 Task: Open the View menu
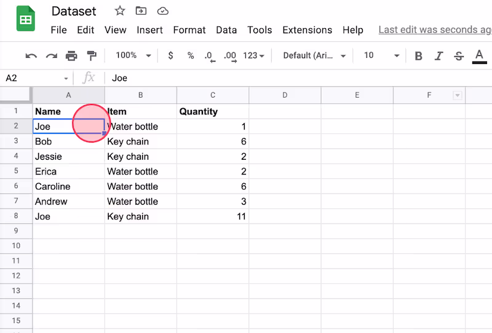[115, 29]
